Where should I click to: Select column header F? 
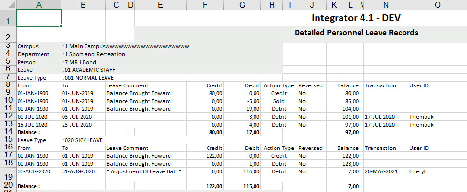(205, 5)
